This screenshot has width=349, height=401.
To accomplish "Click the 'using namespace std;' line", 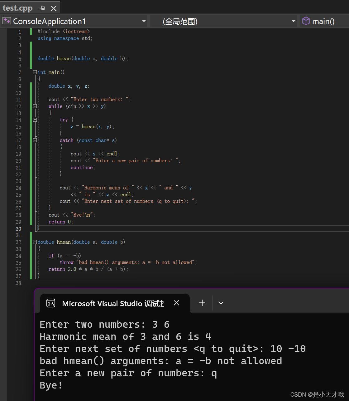I will click(x=65, y=38).
